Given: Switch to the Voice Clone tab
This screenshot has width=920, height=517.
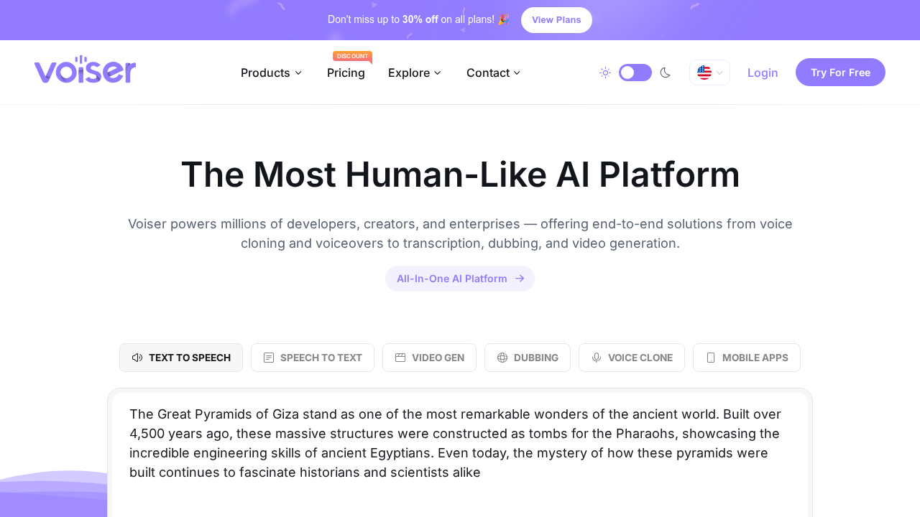Looking at the screenshot, I should 631,357.
